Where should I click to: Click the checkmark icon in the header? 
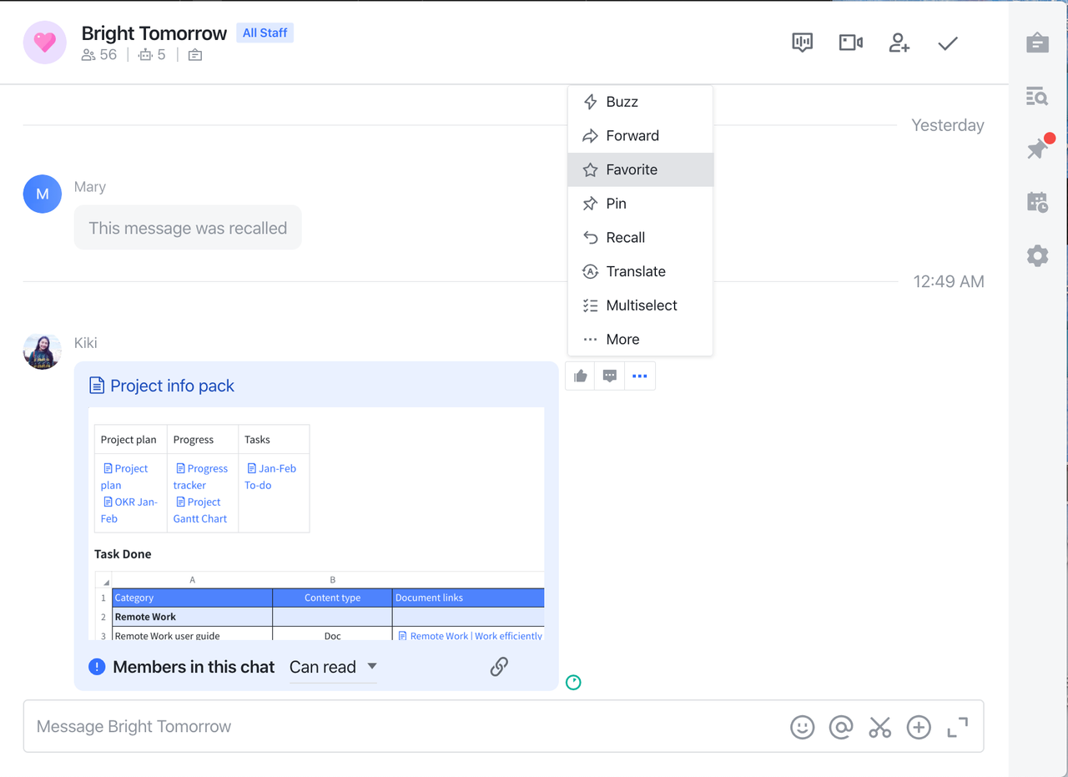pyautogui.click(x=947, y=43)
